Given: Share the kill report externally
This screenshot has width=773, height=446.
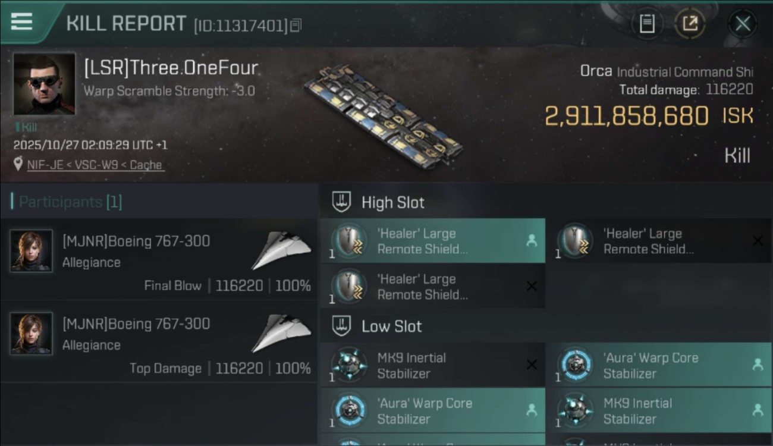Looking at the screenshot, I should [690, 24].
